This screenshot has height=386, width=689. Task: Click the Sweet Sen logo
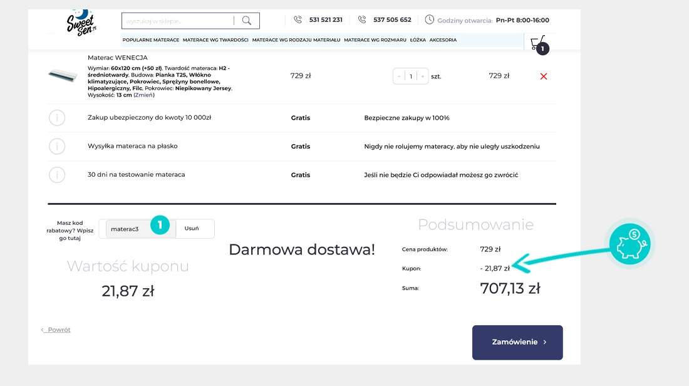(x=80, y=22)
